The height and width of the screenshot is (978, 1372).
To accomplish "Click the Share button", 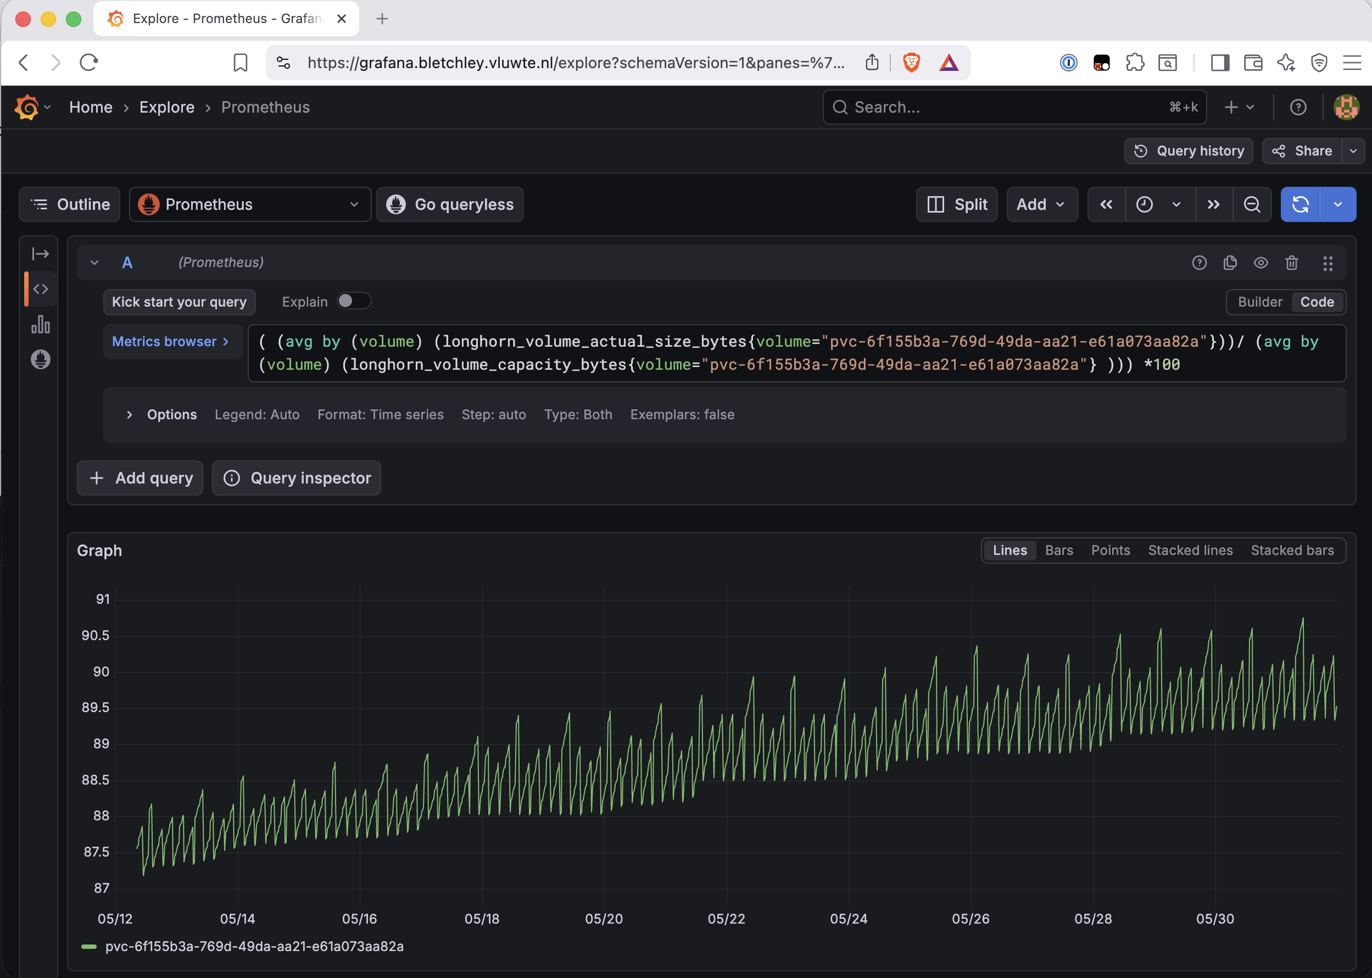I will click(x=1302, y=151).
